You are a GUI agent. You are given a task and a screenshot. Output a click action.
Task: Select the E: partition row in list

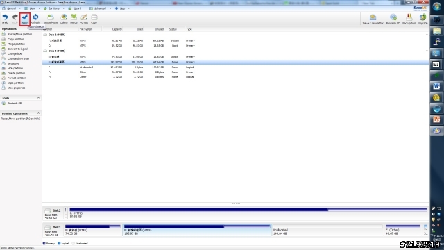236,57
